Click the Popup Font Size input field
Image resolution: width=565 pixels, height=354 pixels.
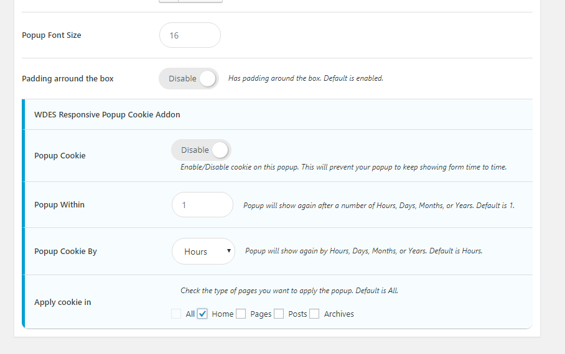click(x=190, y=35)
